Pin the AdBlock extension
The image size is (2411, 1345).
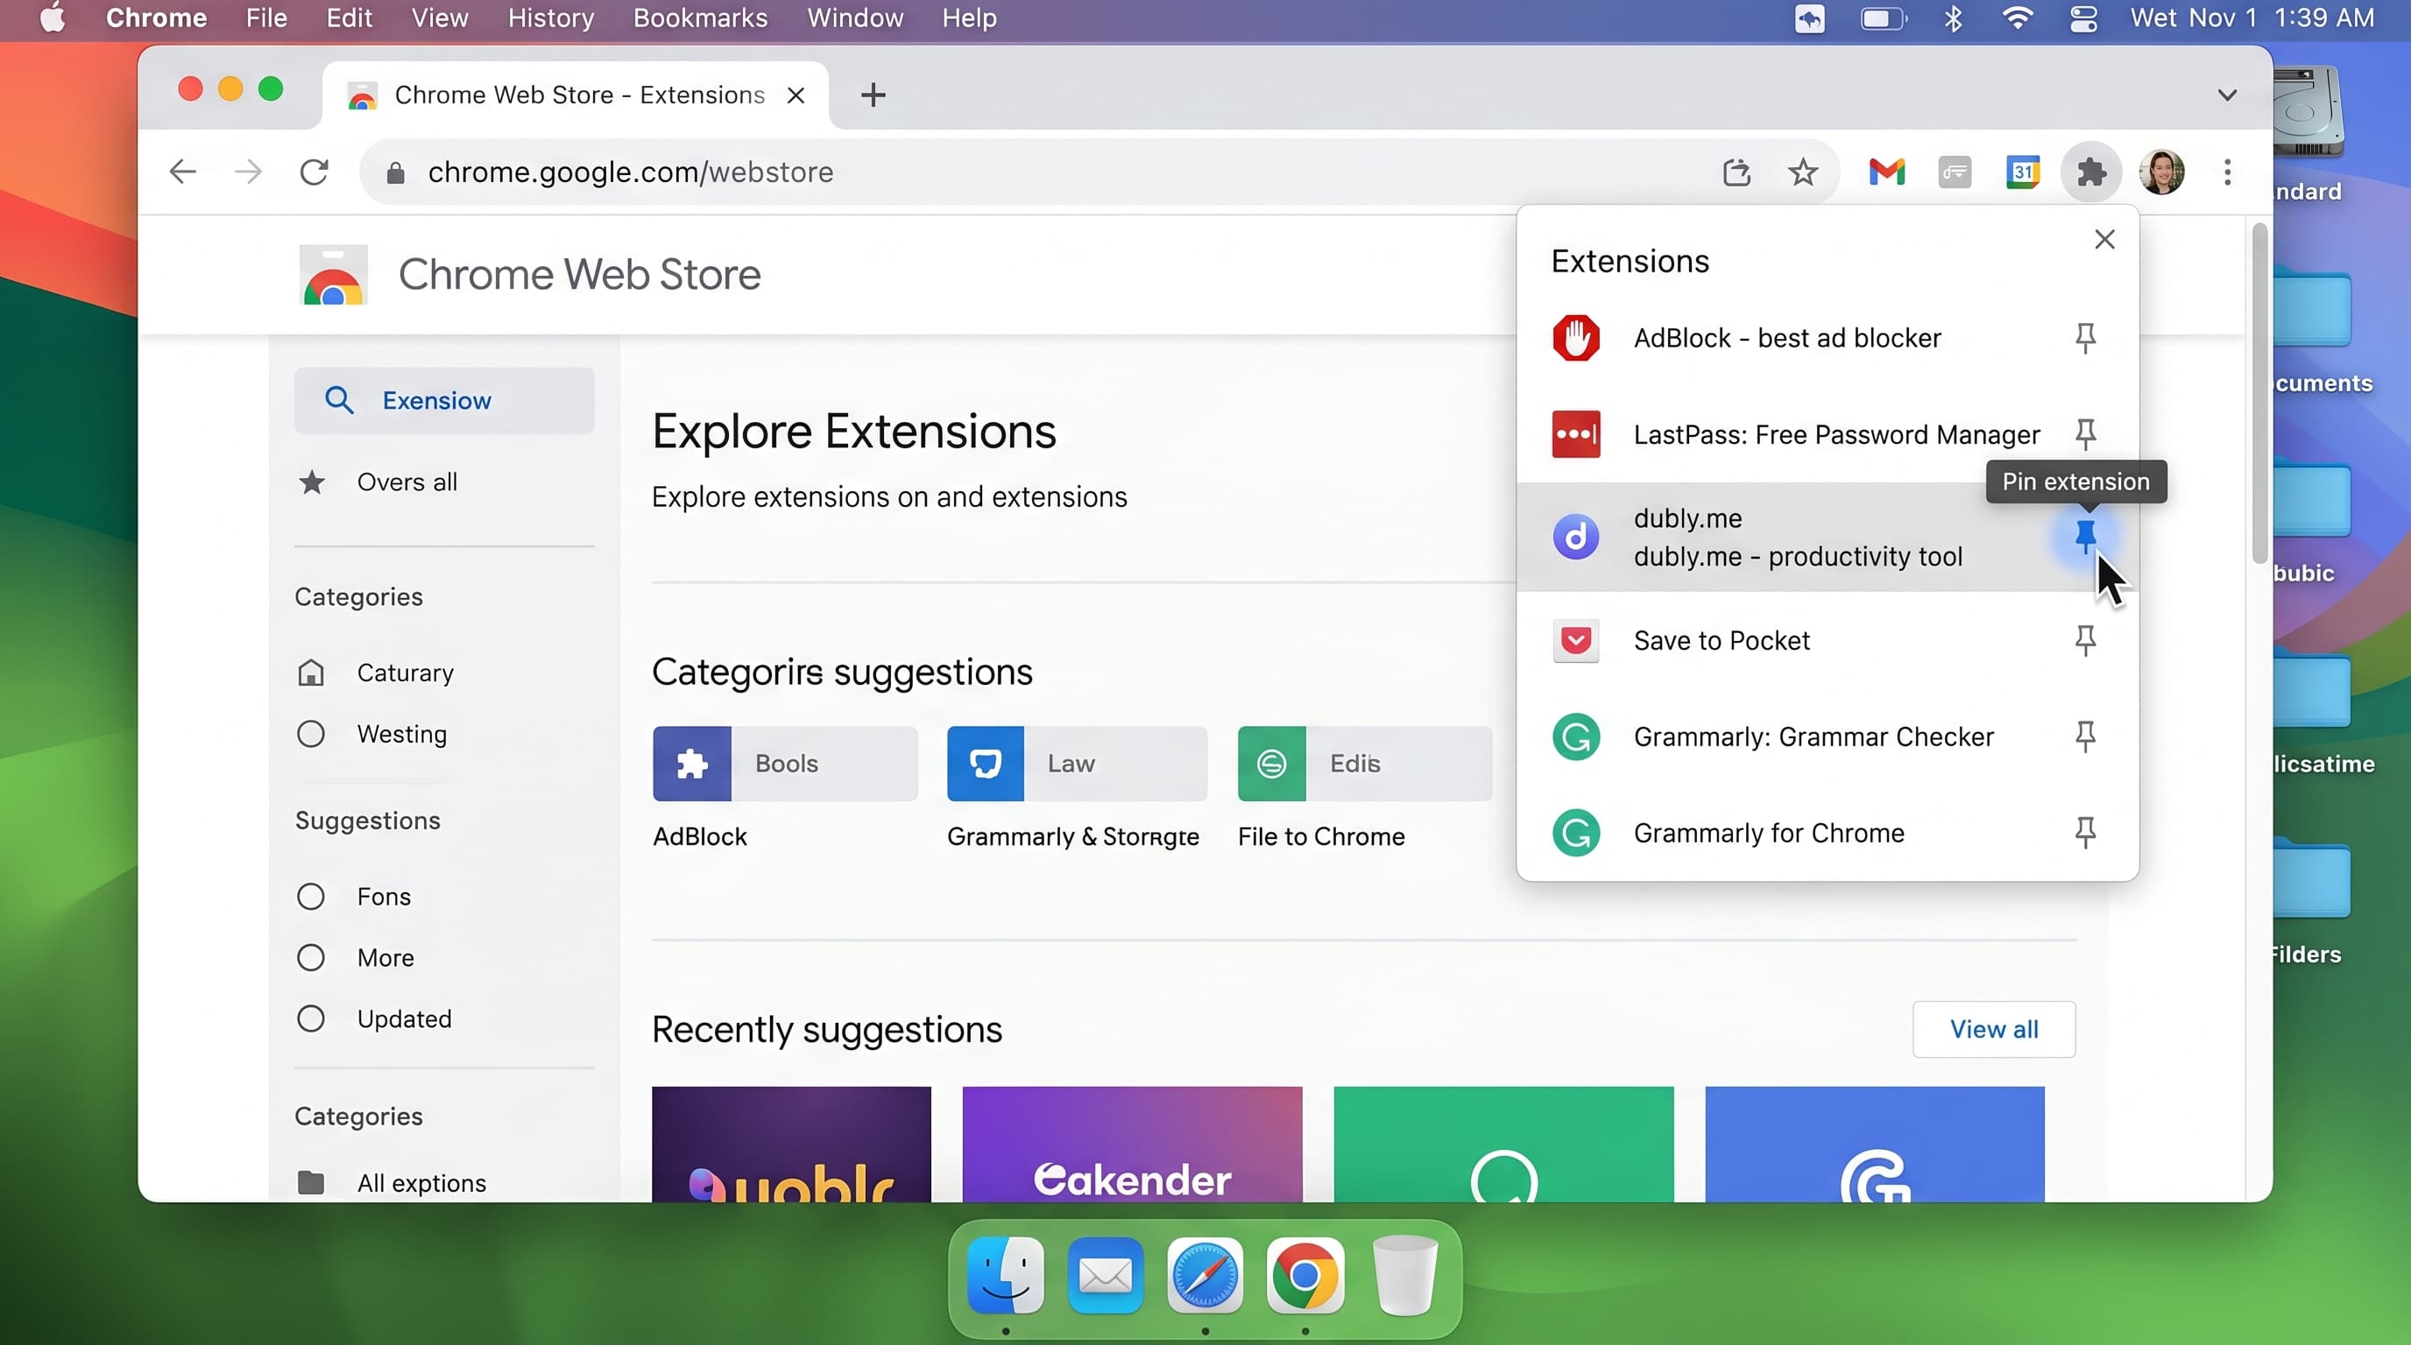pyautogui.click(x=2084, y=338)
